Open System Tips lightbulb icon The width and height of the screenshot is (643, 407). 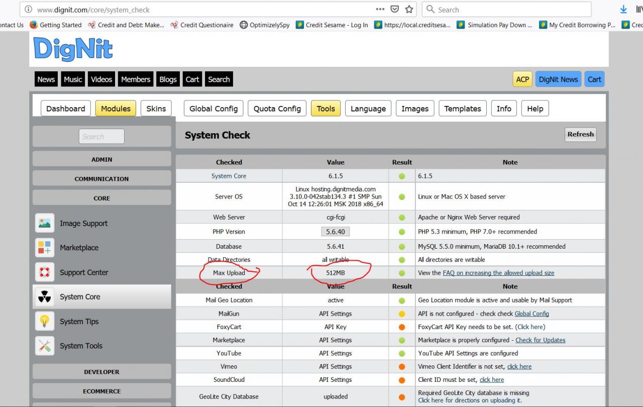coord(45,322)
